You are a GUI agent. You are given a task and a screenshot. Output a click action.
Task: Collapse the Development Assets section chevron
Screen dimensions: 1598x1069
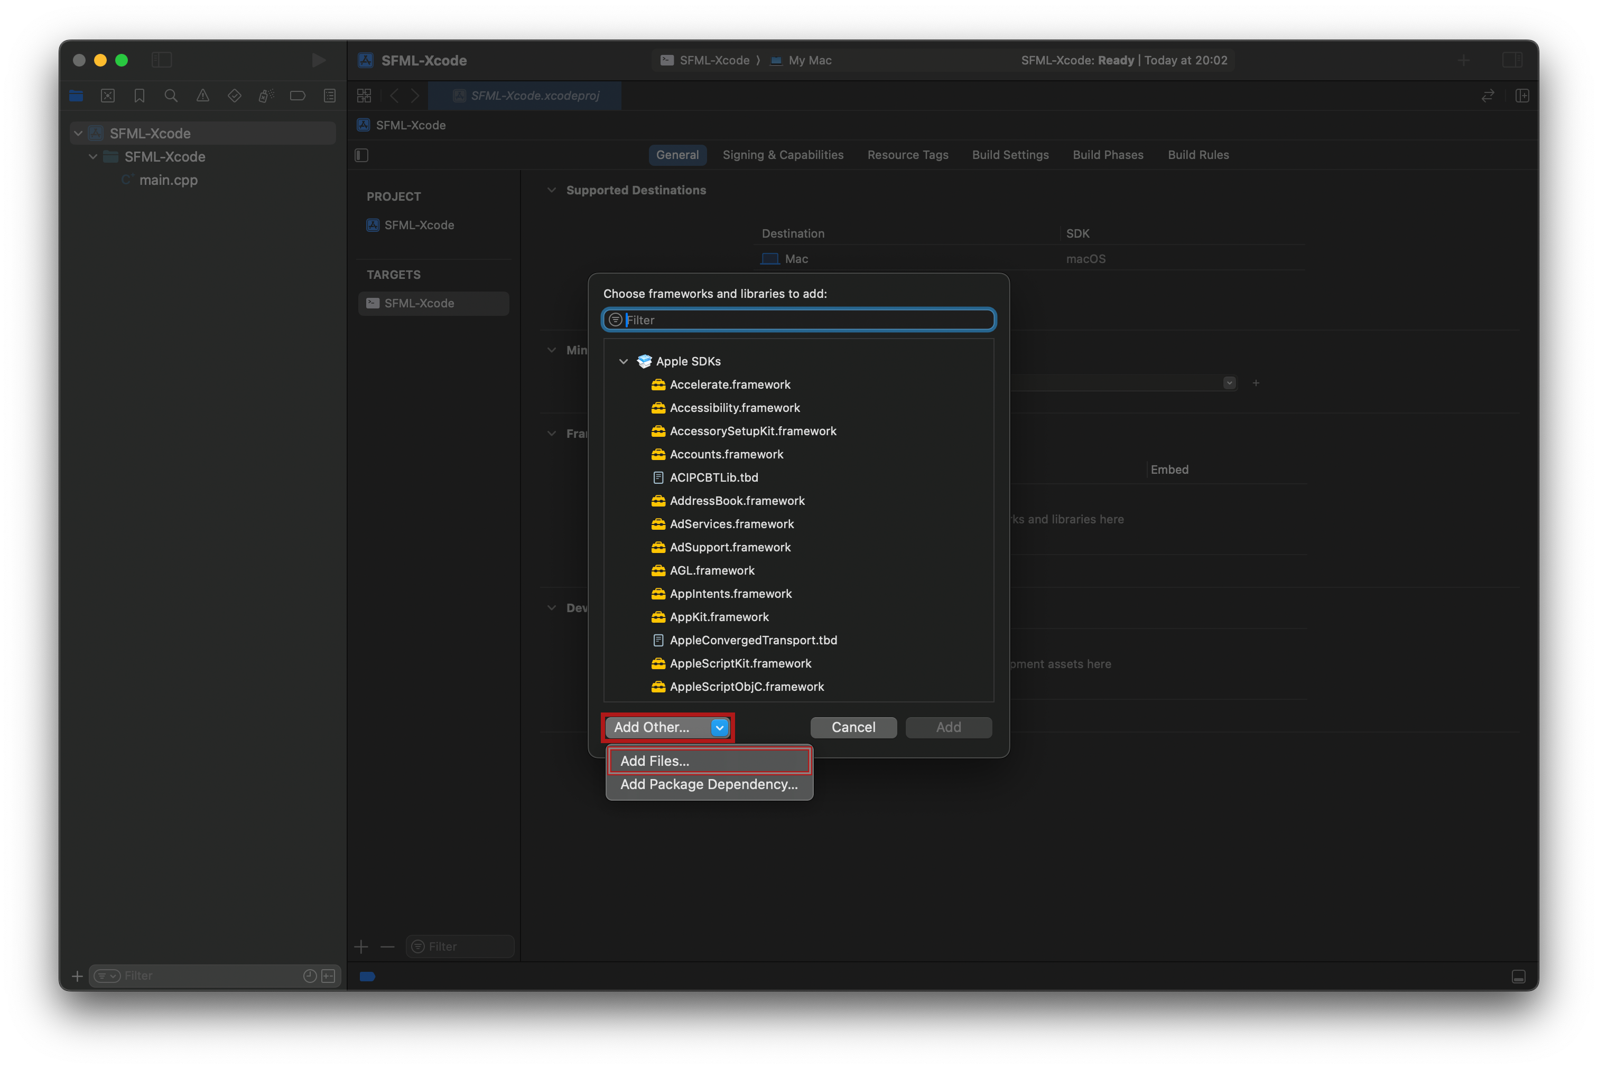pyautogui.click(x=552, y=607)
